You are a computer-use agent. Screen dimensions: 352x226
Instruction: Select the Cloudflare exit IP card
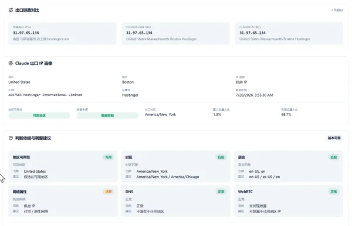coord(176,33)
